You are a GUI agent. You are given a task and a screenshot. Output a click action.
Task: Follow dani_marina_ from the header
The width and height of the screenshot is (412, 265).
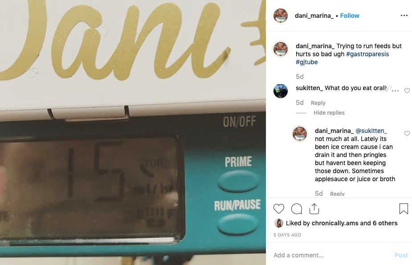(x=350, y=16)
